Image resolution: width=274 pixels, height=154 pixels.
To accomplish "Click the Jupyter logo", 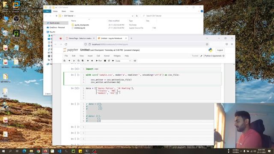I will [71, 50].
